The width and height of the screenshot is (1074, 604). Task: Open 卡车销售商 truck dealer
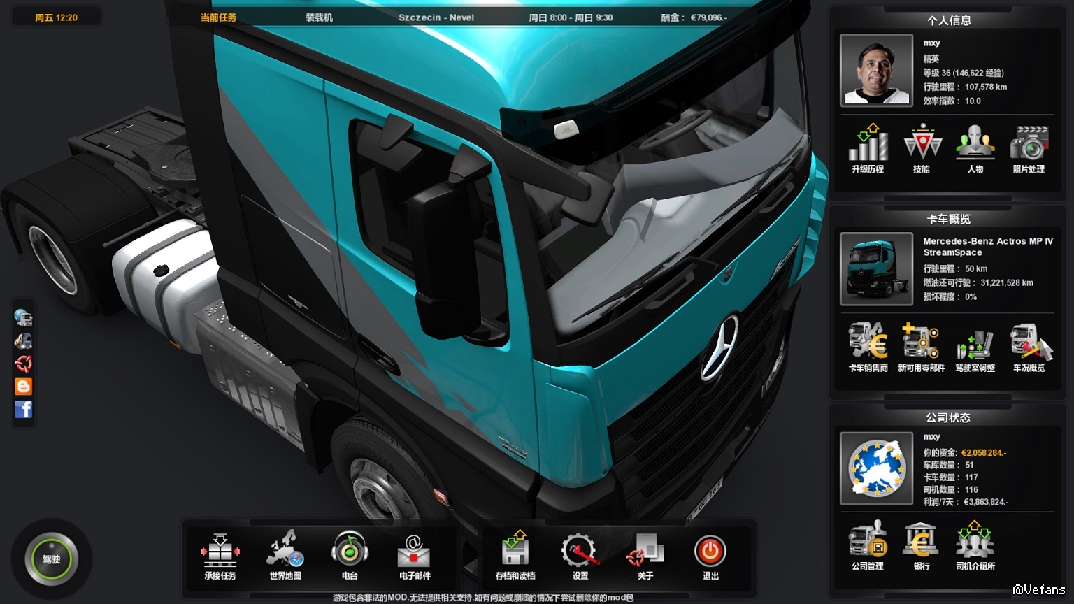pyautogui.click(x=868, y=347)
